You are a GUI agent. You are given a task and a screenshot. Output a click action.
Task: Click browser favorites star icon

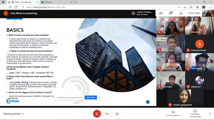pyautogui.click(x=191, y=7)
